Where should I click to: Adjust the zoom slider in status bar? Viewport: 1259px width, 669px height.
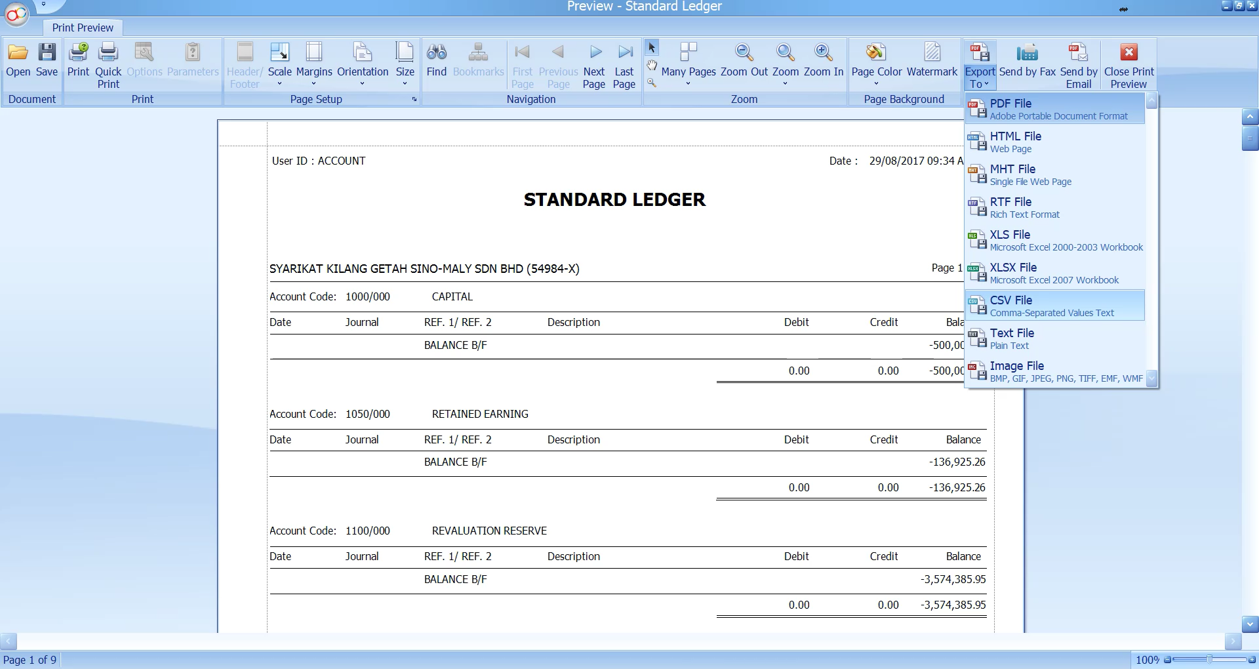1209,659
